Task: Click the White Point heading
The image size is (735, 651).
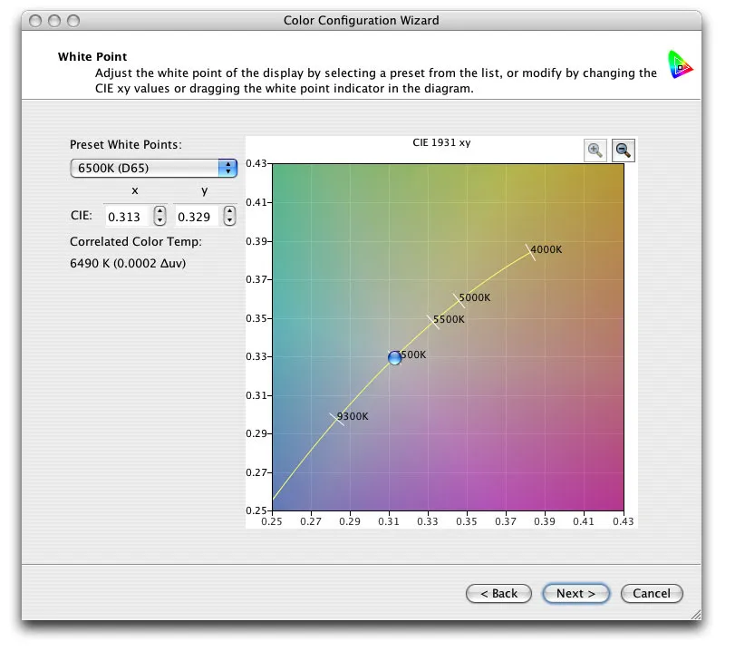Action: click(92, 56)
